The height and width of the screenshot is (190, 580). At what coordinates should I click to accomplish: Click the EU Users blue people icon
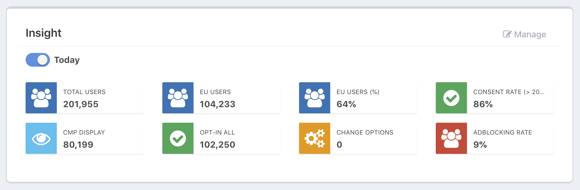click(x=178, y=98)
